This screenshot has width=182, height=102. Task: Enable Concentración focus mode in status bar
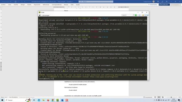click(x=148, y=97)
